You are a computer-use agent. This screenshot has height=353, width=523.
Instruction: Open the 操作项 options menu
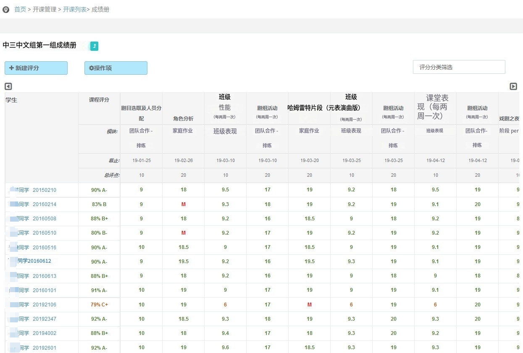click(x=116, y=68)
